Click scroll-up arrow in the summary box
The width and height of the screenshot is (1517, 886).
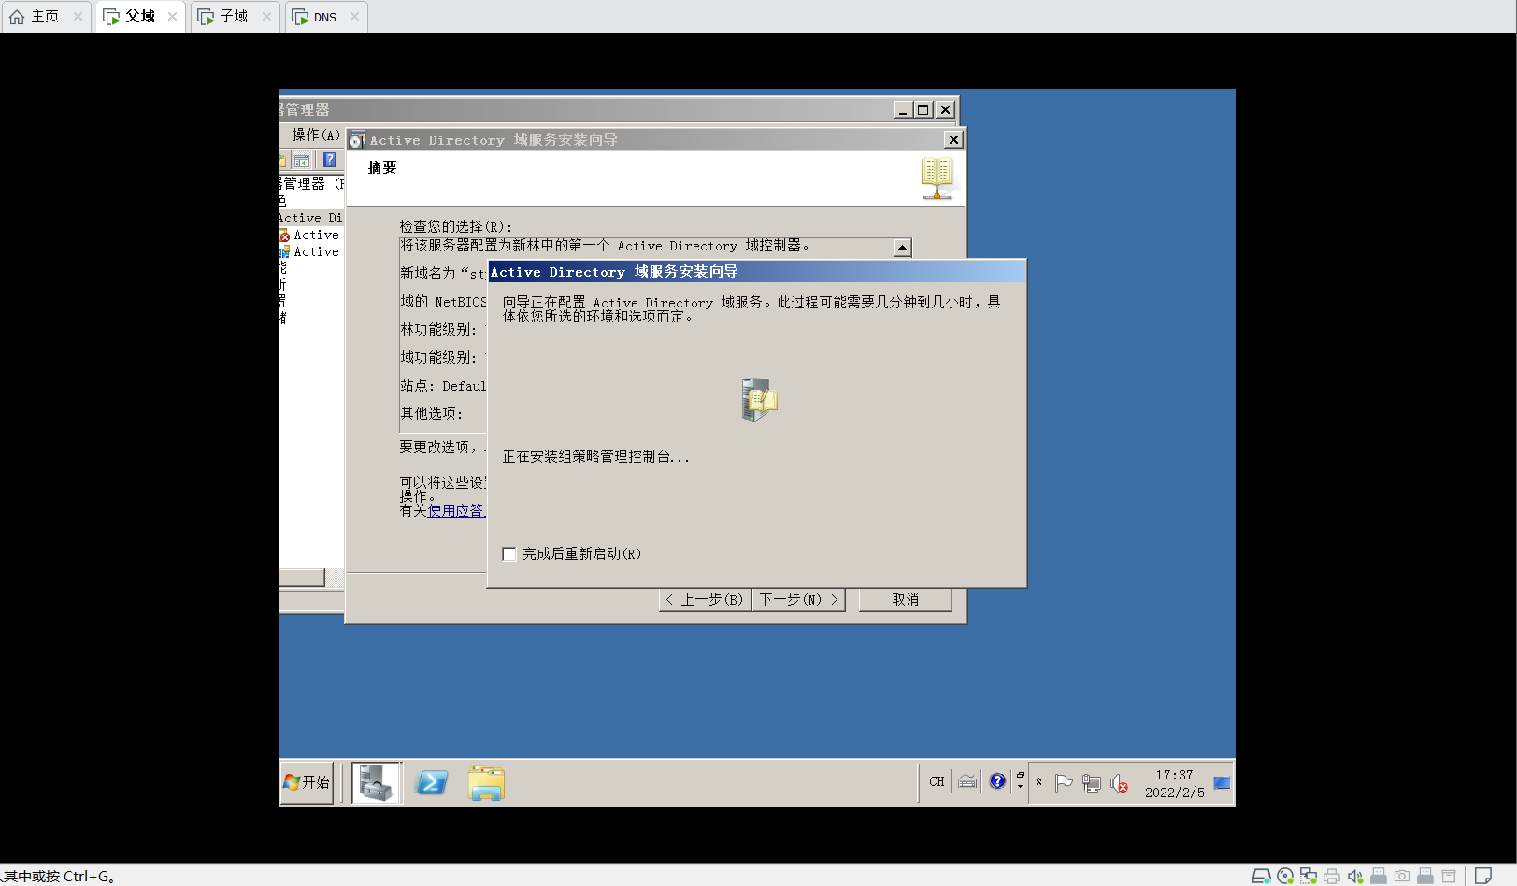click(x=902, y=248)
